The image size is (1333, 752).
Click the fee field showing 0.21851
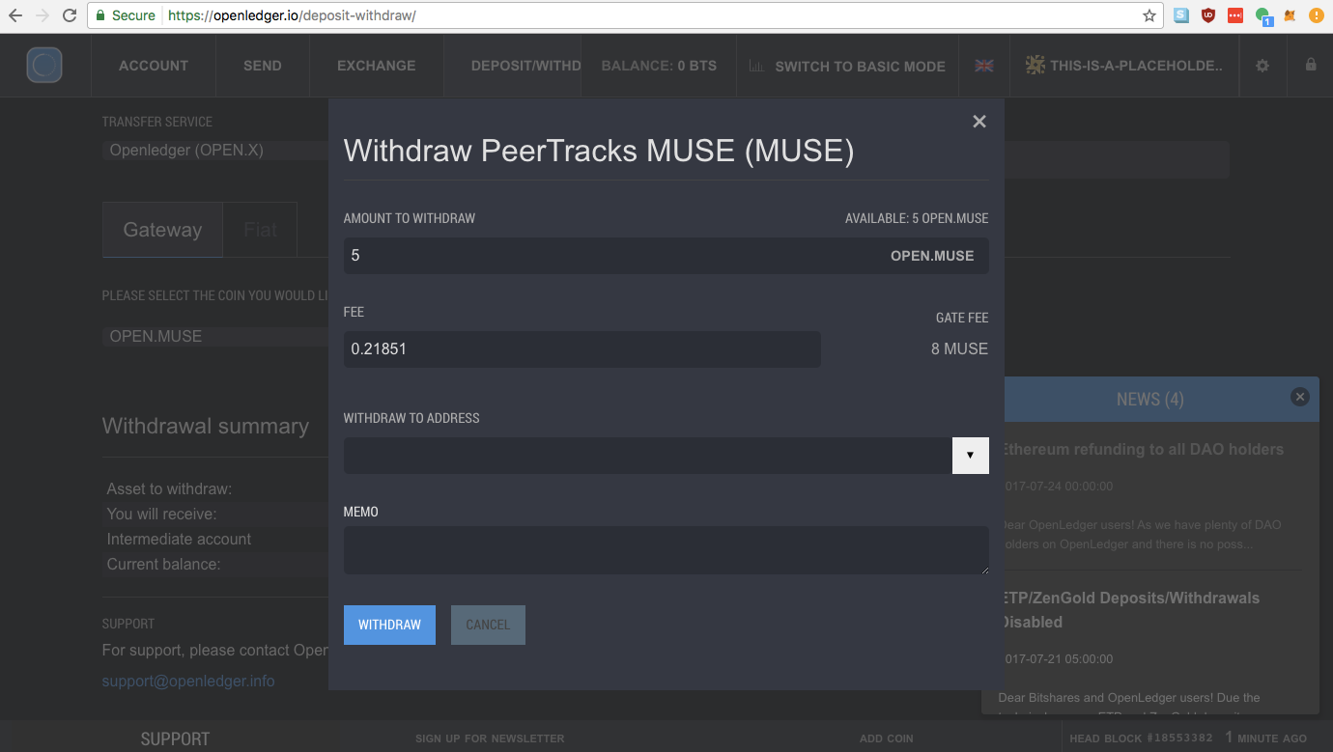[582, 349]
